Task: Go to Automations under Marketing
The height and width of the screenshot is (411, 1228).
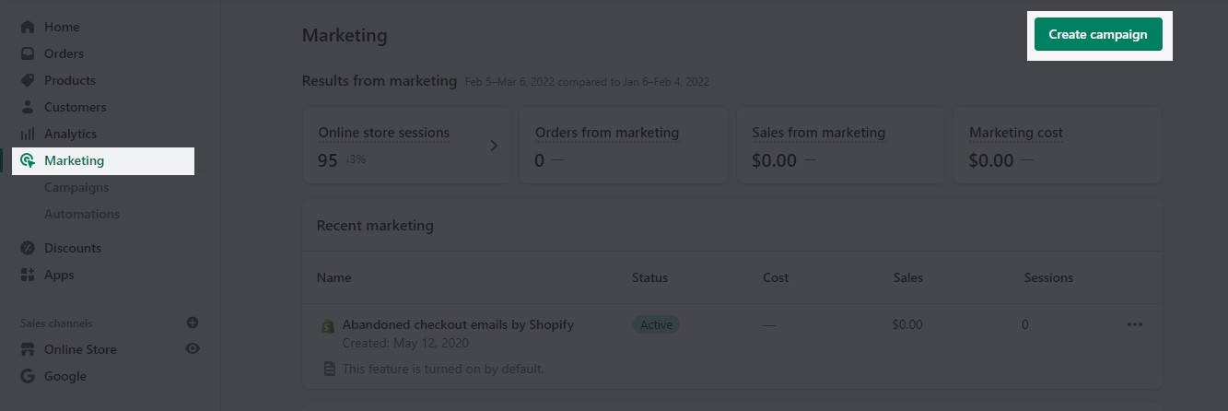Action: [82, 214]
